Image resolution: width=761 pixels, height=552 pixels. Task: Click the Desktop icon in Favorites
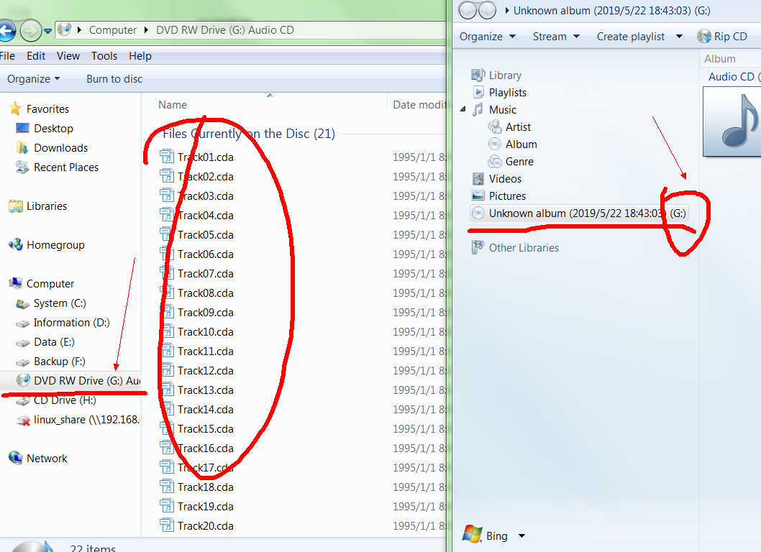pos(22,128)
